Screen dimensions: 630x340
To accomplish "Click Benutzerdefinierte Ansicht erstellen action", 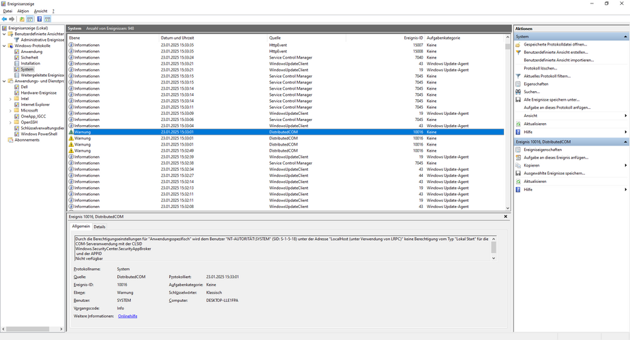I will (556, 52).
